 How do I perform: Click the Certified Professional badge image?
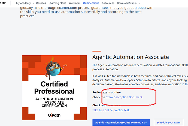pos(54,88)
